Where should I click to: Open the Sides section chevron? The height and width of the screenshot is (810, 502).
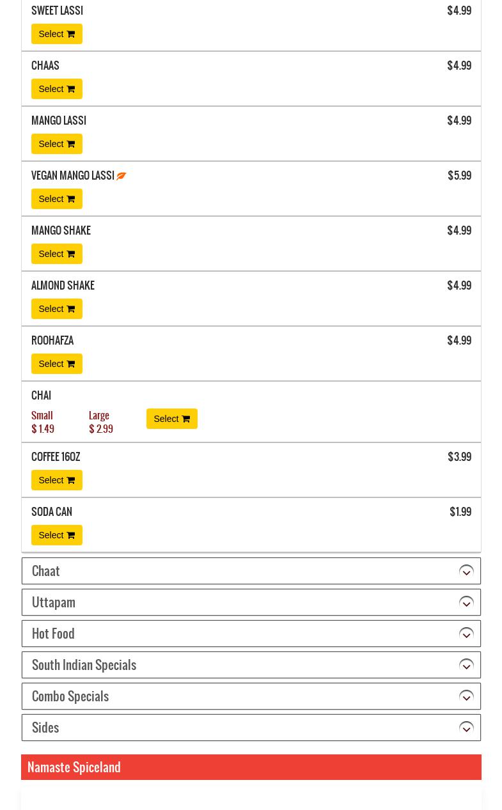click(466, 728)
